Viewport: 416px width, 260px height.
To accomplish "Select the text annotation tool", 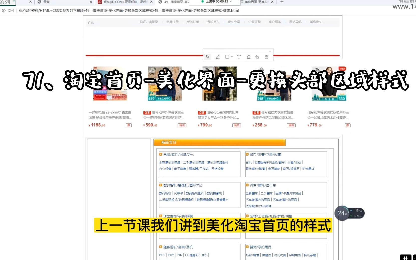I will pos(239,57).
